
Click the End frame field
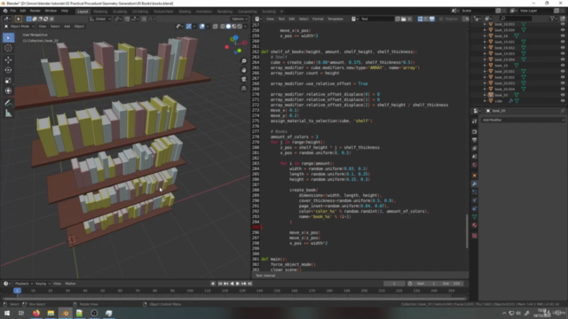452,284
